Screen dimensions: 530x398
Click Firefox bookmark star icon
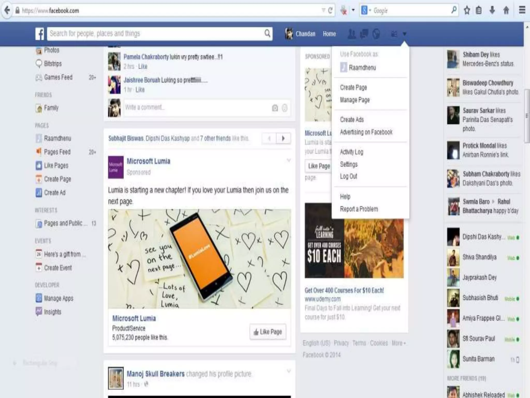point(467,10)
